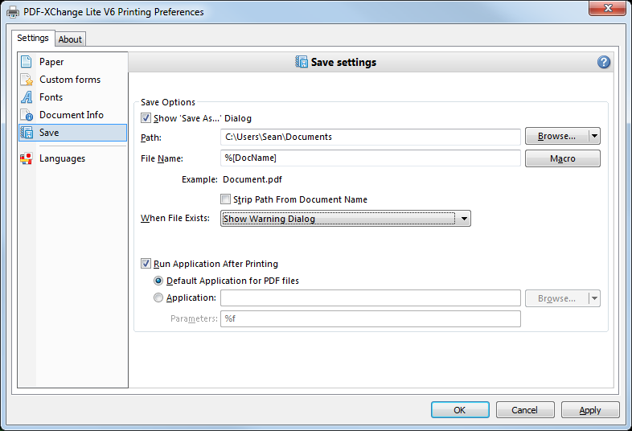Open the Paper settings page

point(73,62)
